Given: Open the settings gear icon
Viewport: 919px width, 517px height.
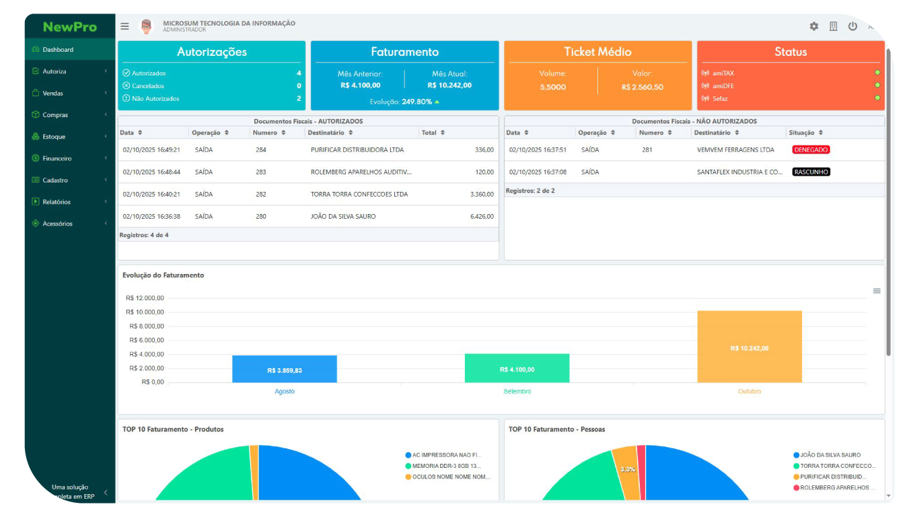Looking at the screenshot, I should (814, 26).
